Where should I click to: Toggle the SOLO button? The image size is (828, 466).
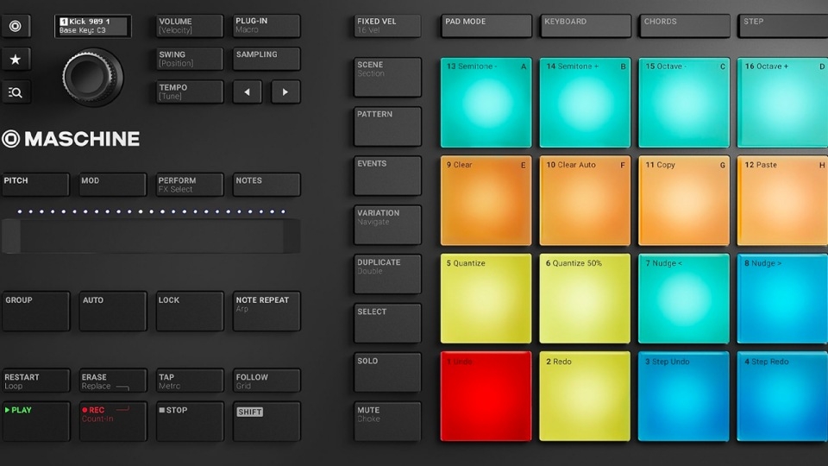387,373
